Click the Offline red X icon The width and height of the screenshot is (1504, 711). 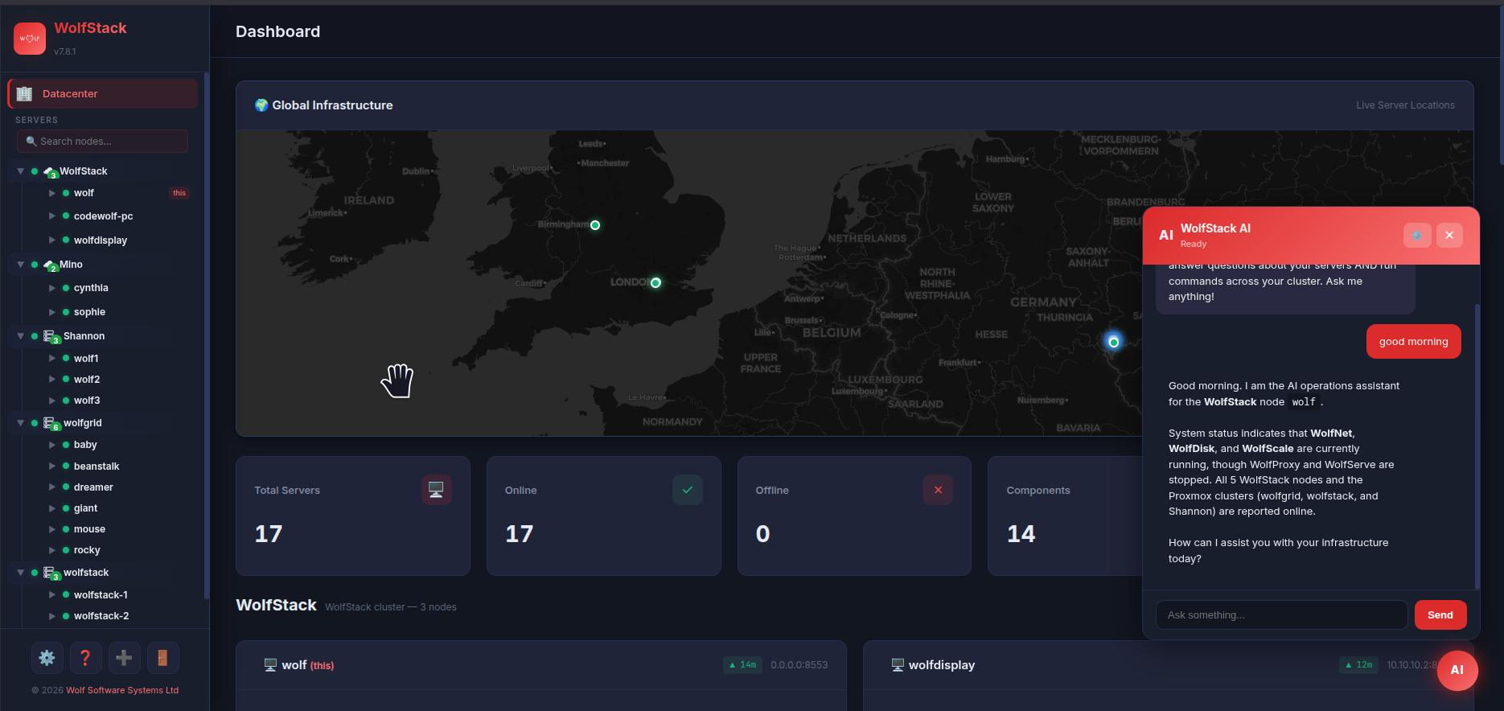click(x=938, y=490)
